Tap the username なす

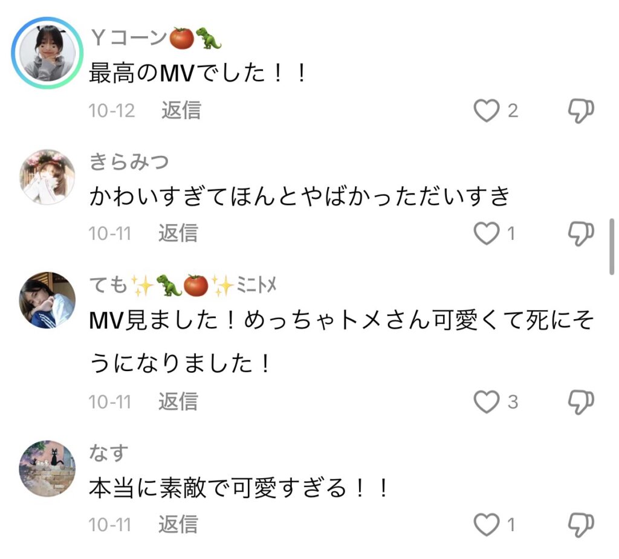click(x=109, y=452)
